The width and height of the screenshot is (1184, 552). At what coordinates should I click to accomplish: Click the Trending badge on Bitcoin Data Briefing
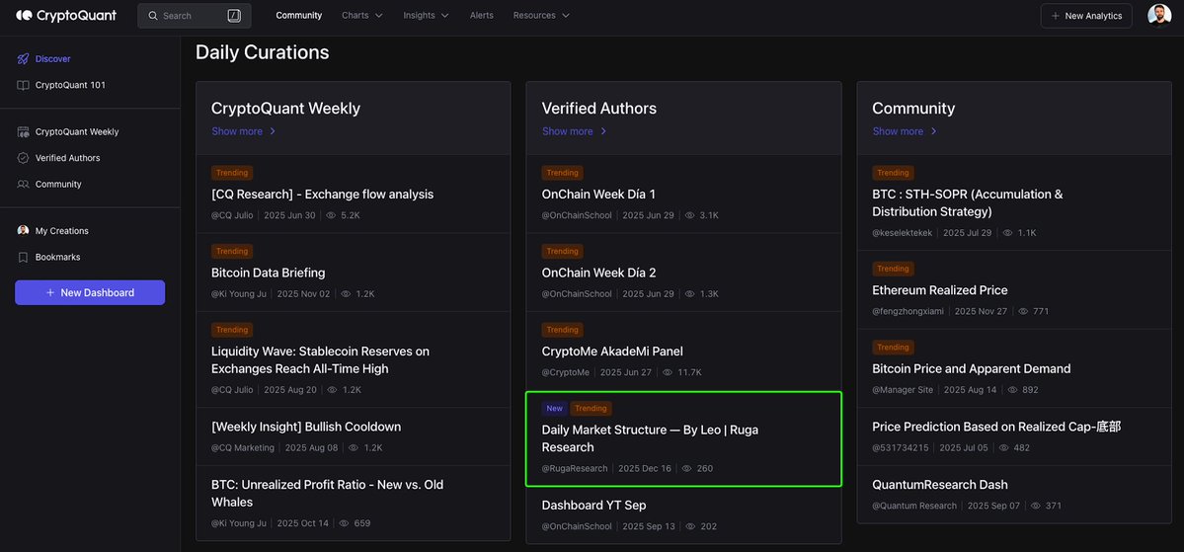point(232,252)
